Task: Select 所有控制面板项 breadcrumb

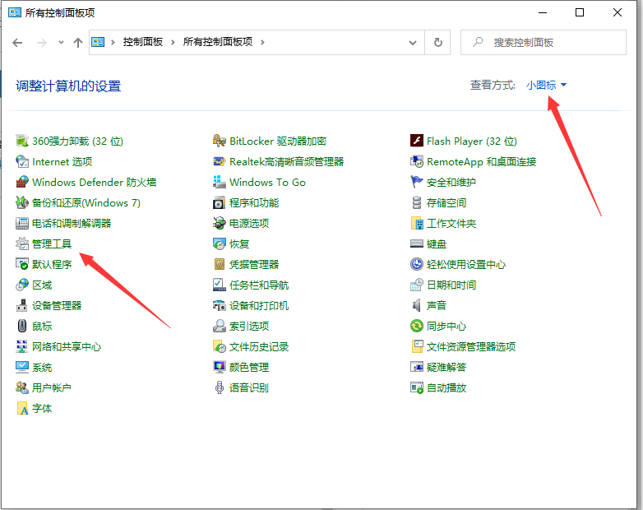Action: (x=218, y=42)
